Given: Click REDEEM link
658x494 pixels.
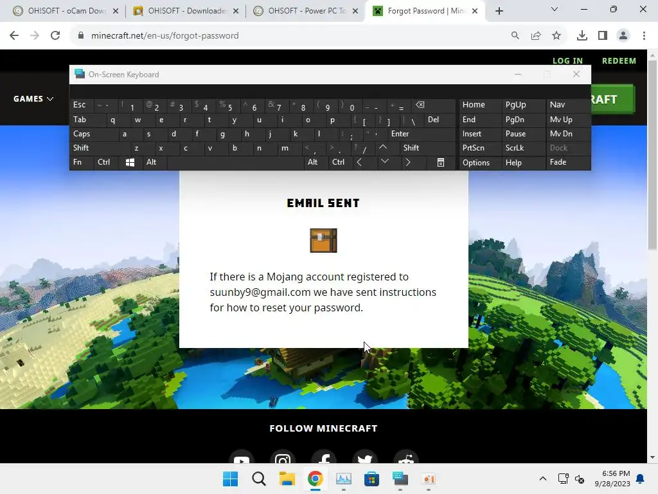Looking at the screenshot, I should 619,61.
